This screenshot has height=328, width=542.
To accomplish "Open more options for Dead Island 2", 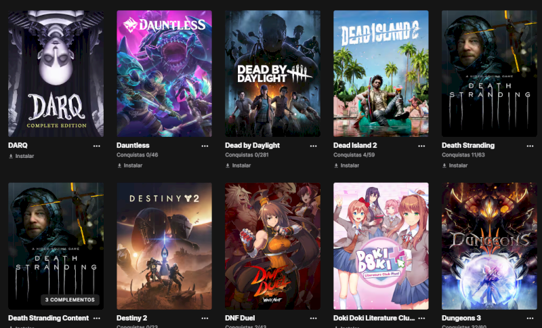I will 421,146.
